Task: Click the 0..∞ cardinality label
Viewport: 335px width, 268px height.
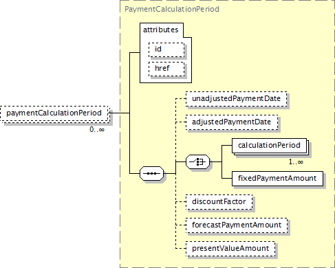Action: pos(97,130)
